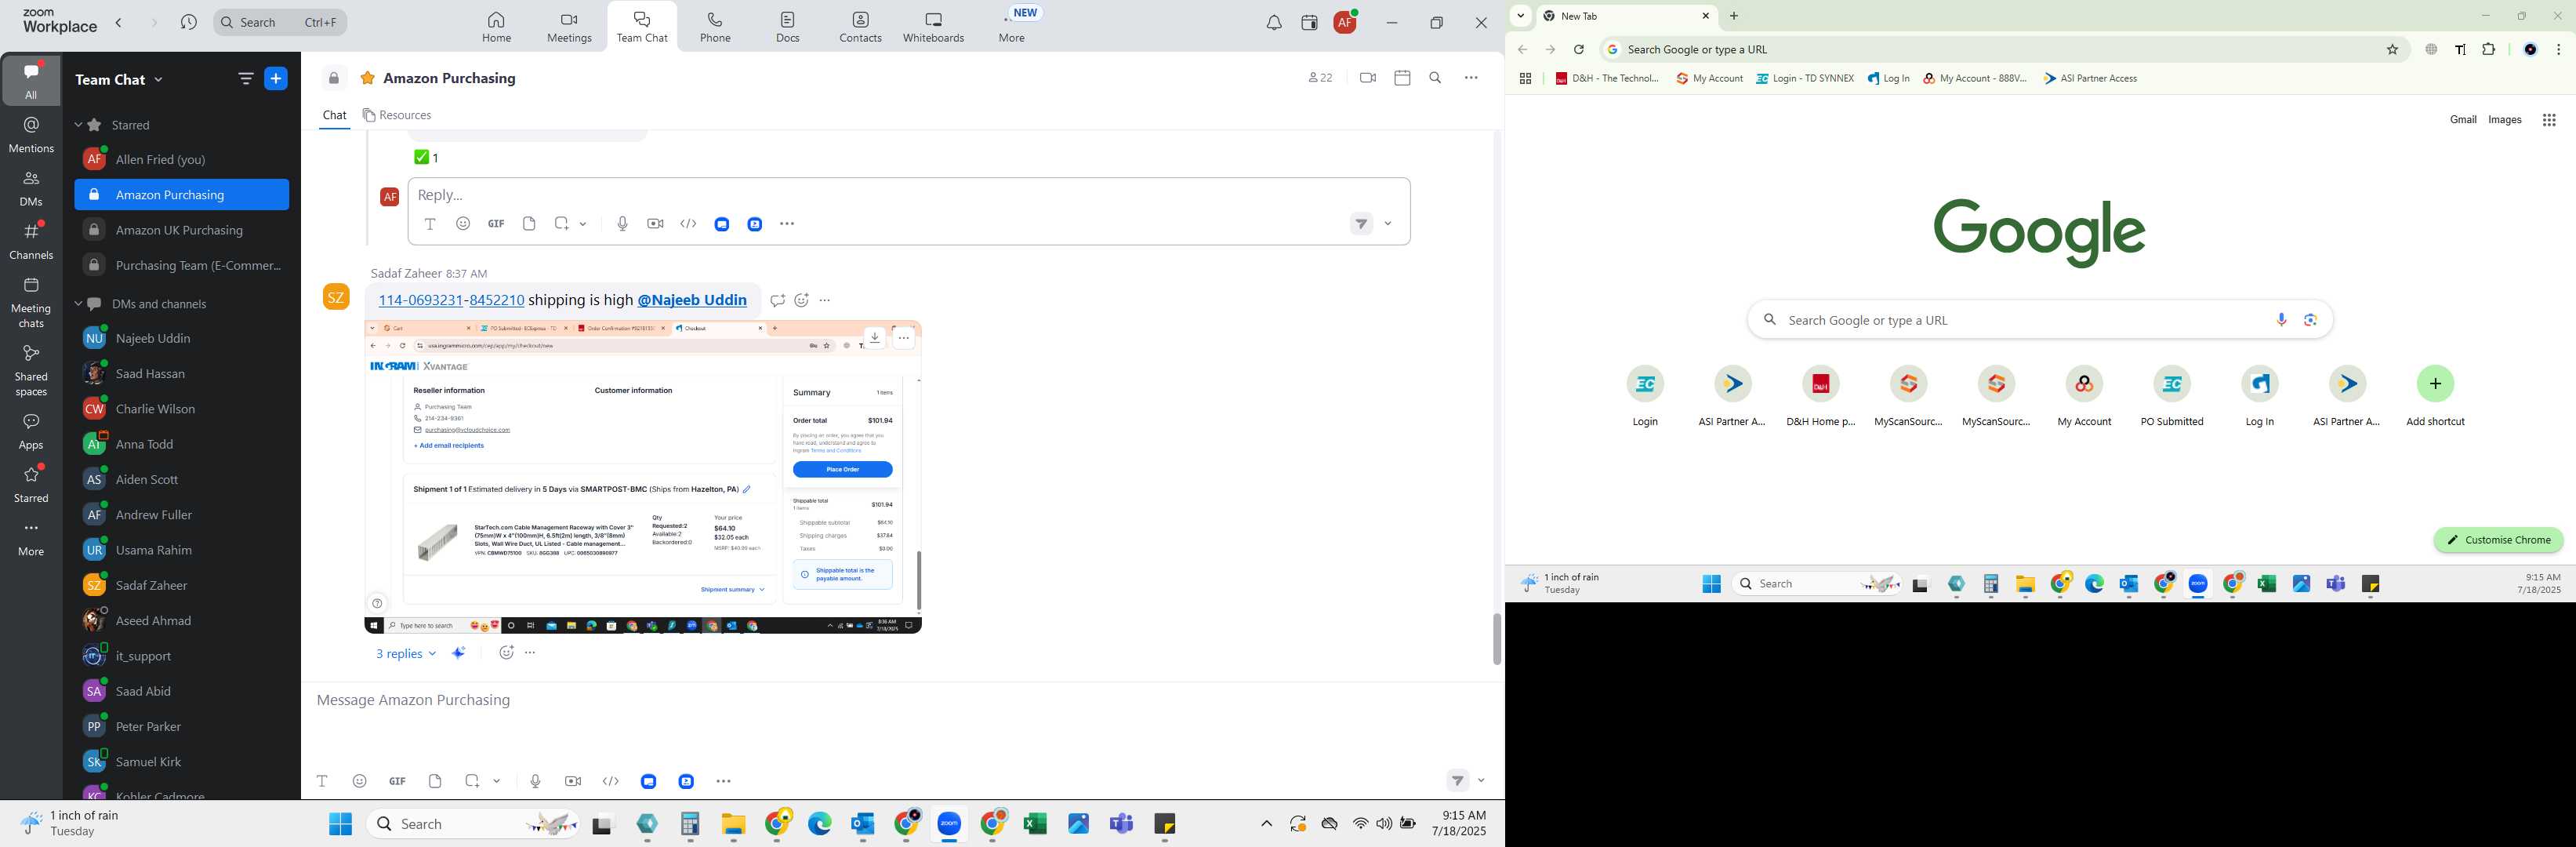Expand the Team Chat header dropdown
The height and width of the screenshot is (847, 2576).
[x=159, y=80]
